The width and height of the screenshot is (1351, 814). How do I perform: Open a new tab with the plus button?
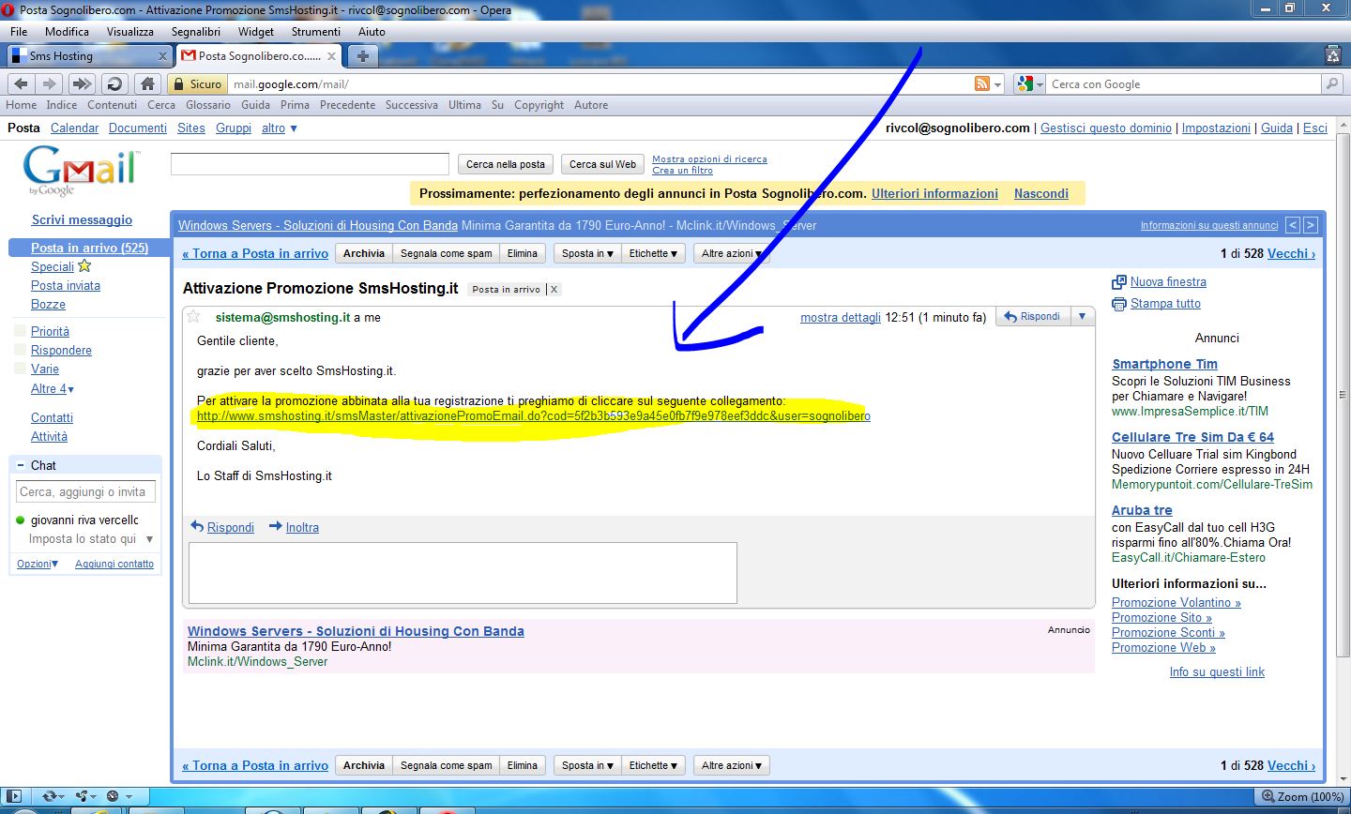(362, 56)
